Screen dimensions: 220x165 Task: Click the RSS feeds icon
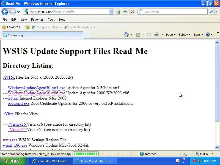pos(138,35)
